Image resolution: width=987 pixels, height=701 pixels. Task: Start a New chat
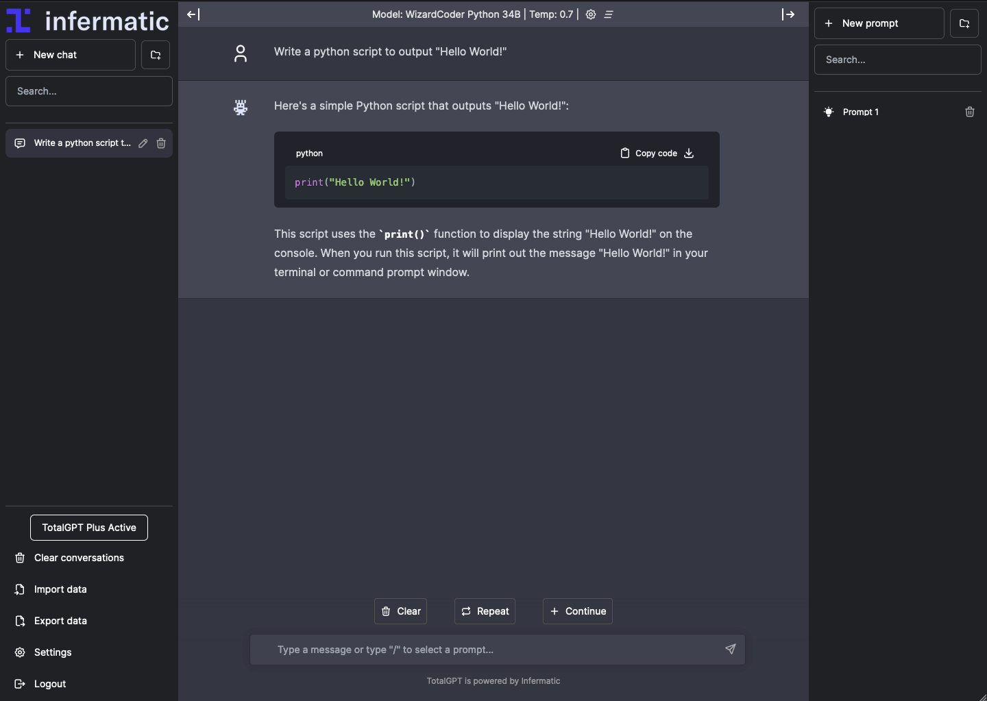coord(71,55)
